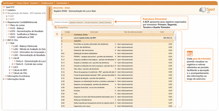Click relationship type of Provisões ou perdas row
219x111 pixels.
click(x=133, y=44)
